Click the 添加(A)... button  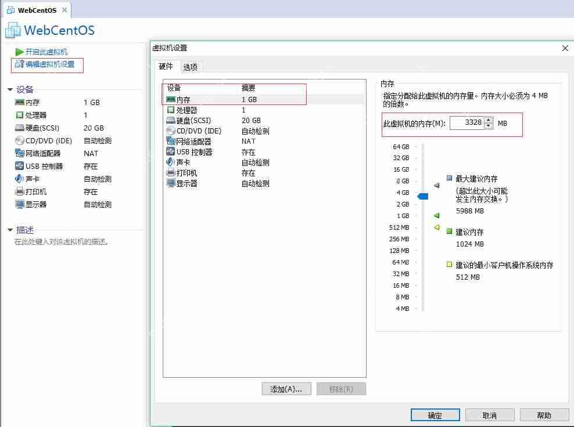tap(286, 389)
